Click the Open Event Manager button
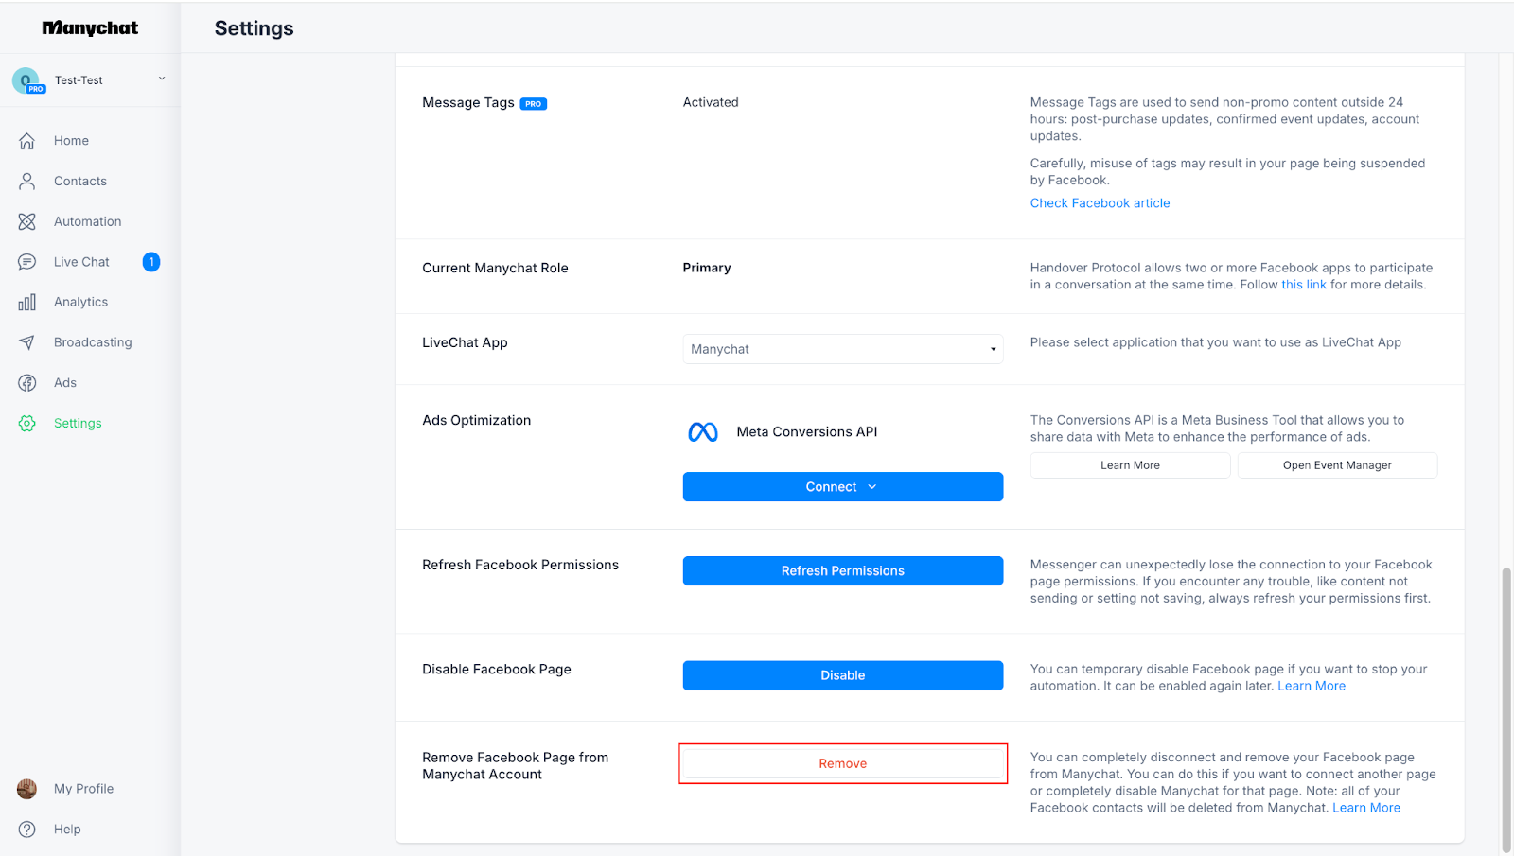The height and width of the screenshot is (856, 1514). click(1337, 465)
